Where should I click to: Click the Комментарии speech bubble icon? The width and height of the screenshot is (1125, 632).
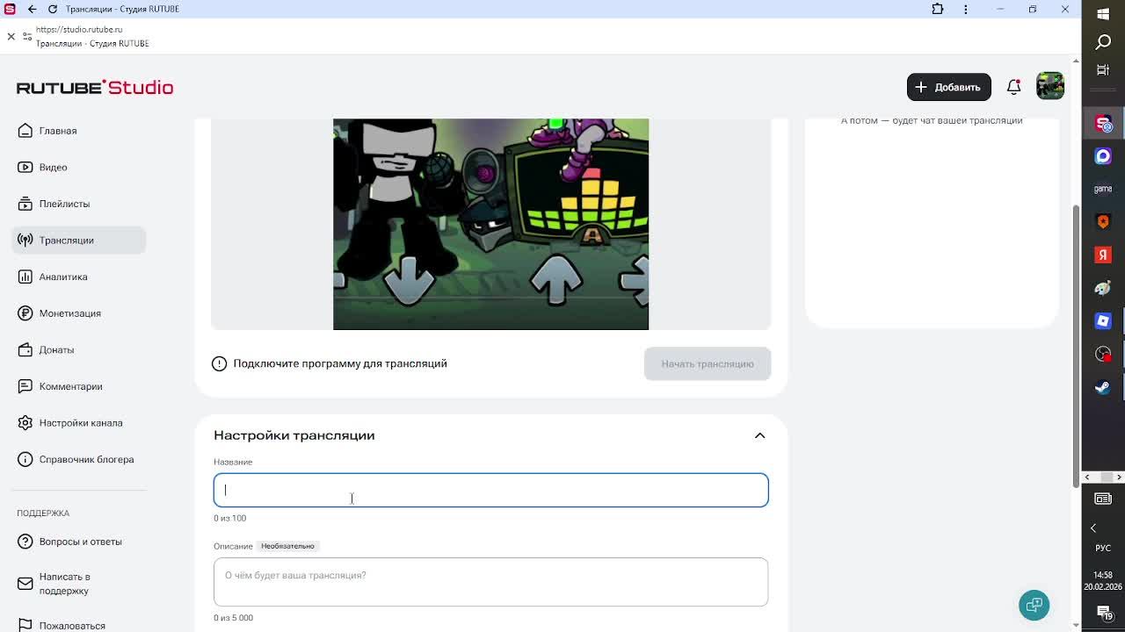25,386
